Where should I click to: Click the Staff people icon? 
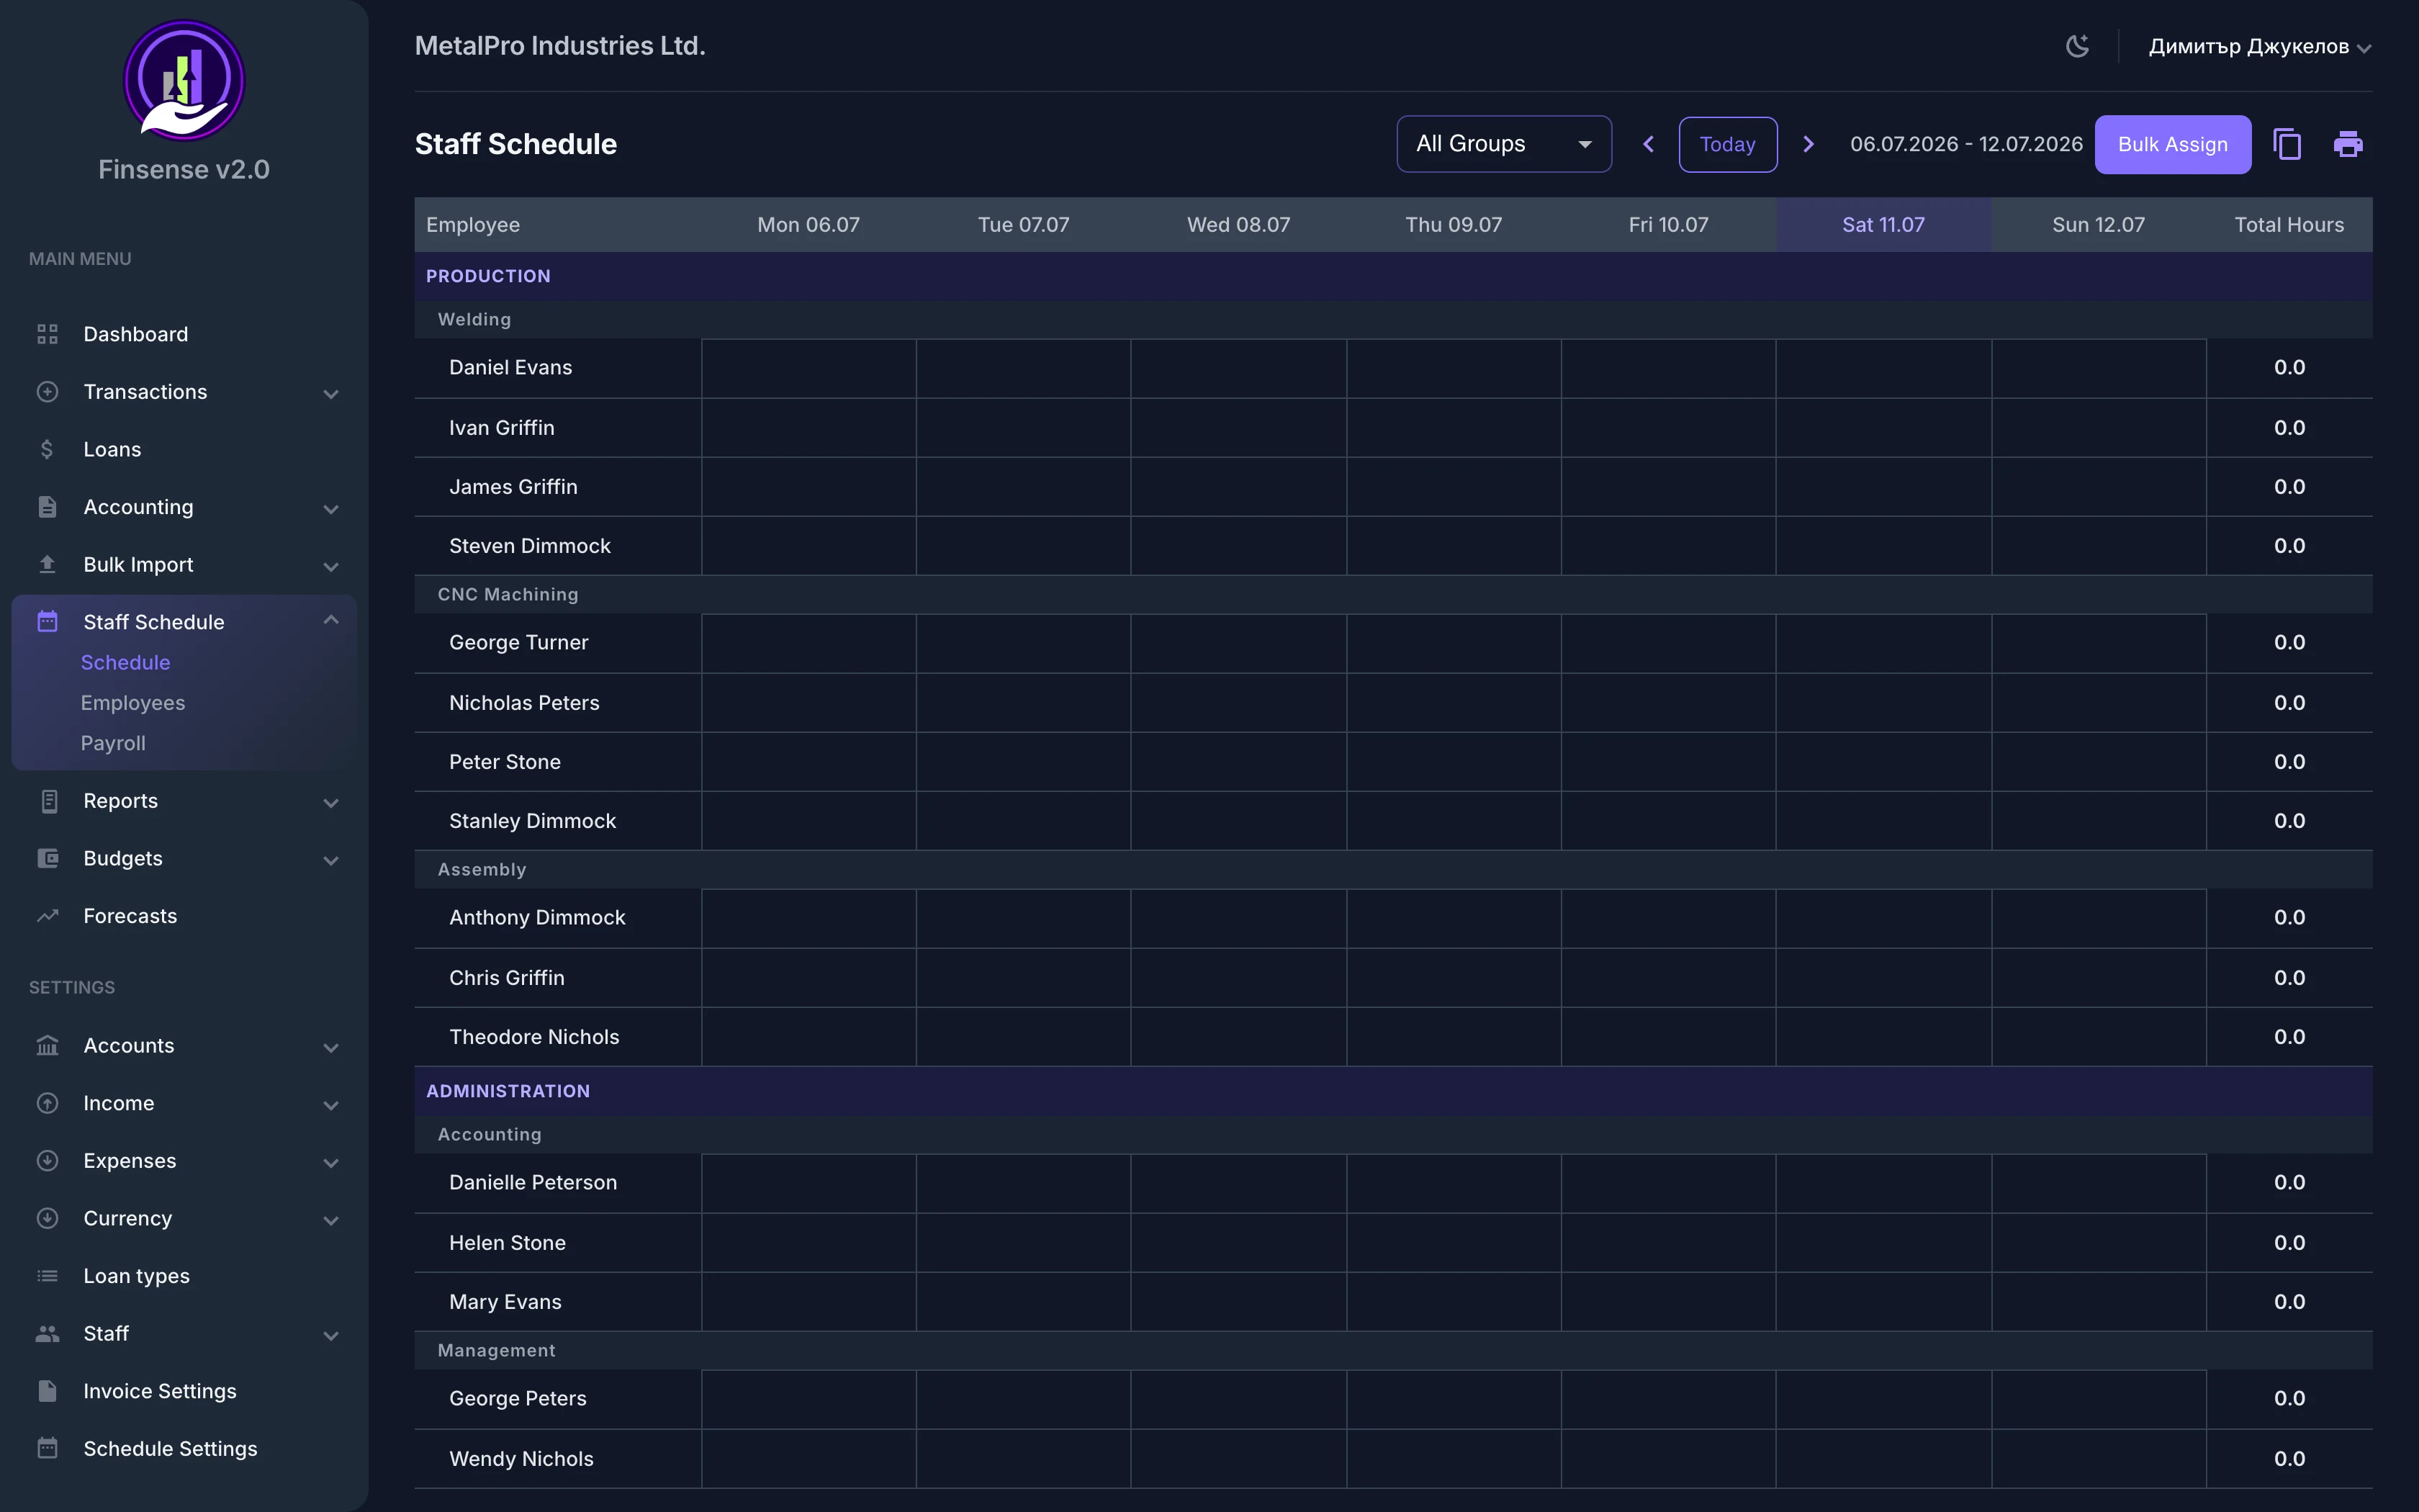[x=47, y=1334]
